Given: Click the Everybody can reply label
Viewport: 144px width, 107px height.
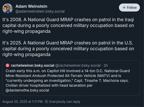Looking at the screenshot, I should [65, 102].
